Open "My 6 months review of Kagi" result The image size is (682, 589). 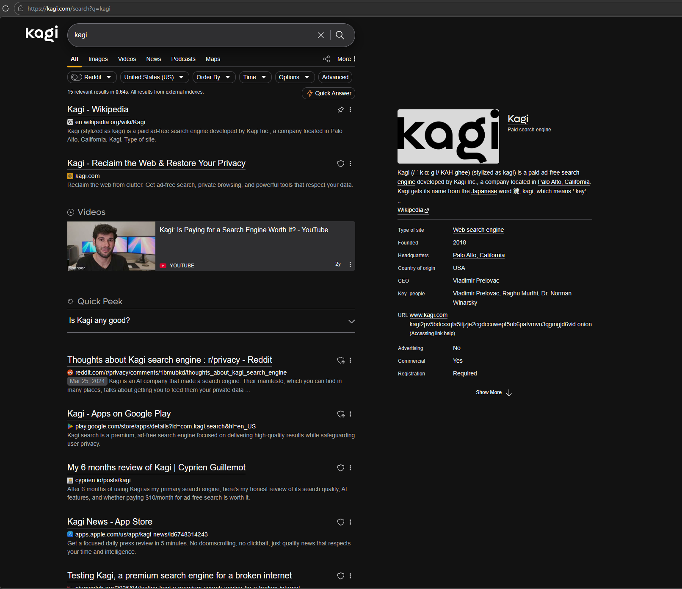click(156, 467)
